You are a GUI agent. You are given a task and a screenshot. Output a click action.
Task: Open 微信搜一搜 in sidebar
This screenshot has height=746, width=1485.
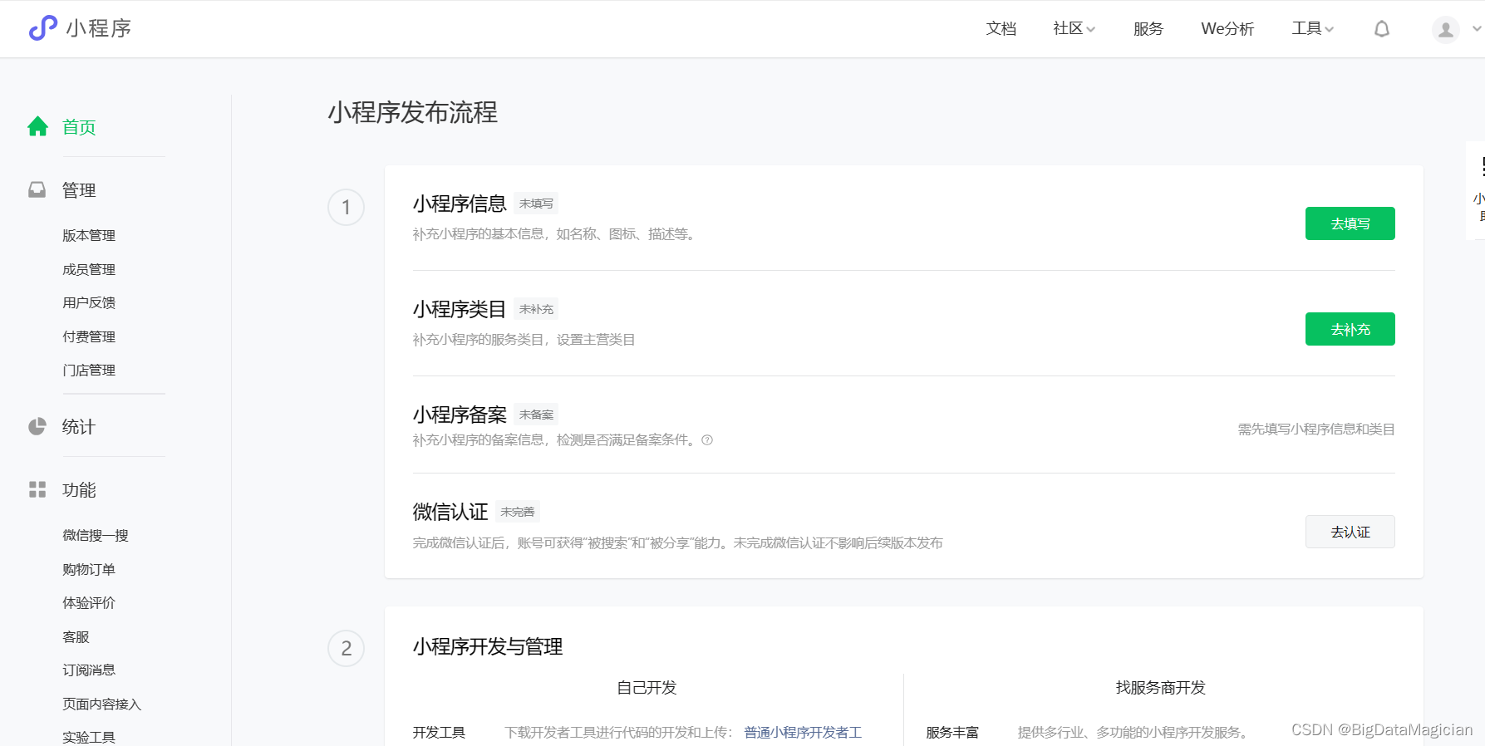click(96, 536)
